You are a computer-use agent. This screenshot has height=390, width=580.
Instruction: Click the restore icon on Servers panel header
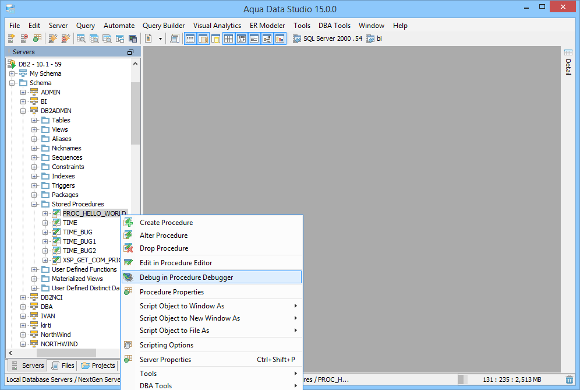130,52
